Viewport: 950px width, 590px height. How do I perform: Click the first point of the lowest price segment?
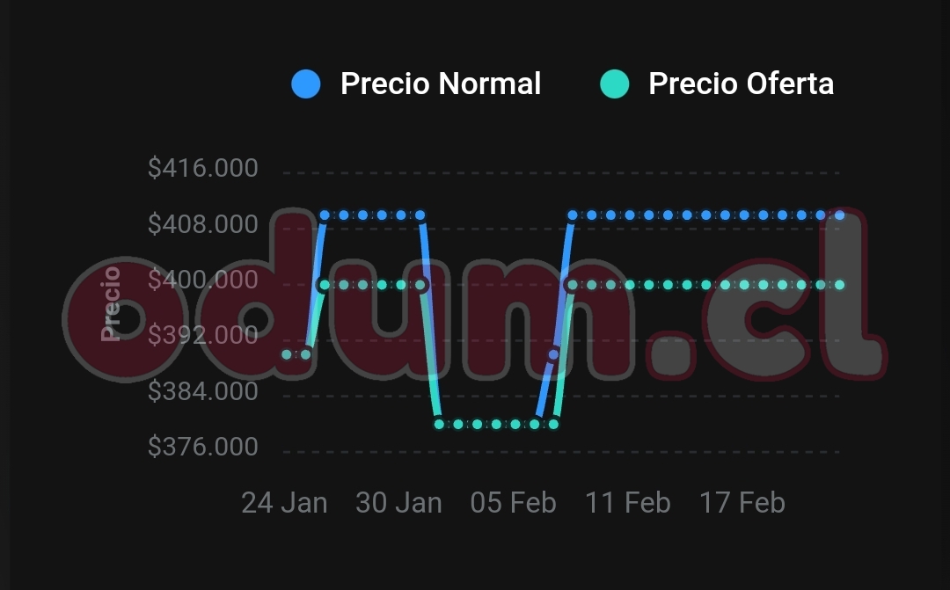point(440,424)
